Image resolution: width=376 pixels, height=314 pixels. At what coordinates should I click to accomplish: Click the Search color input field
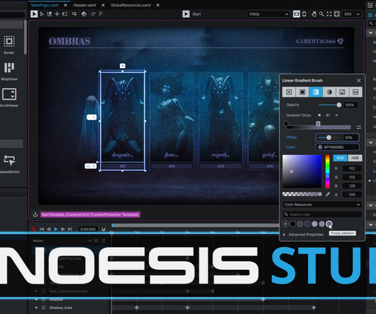tap(322, 215)
